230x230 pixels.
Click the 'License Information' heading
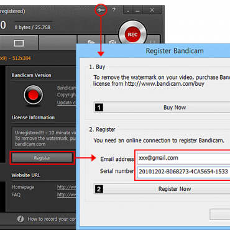(33, 117)
